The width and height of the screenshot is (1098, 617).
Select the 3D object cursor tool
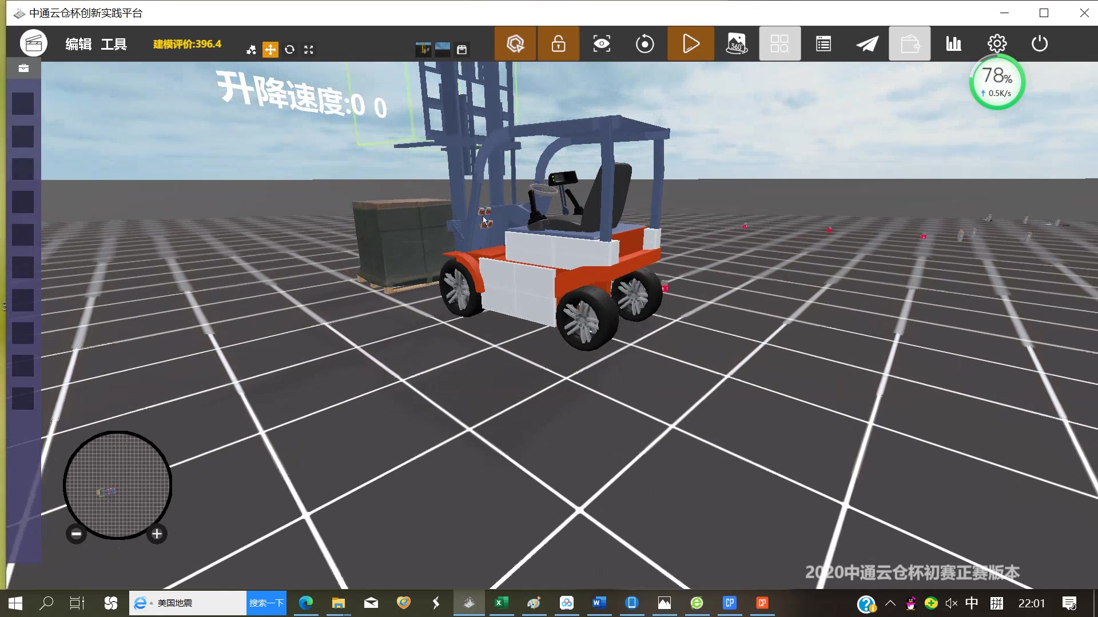(515, 44)
